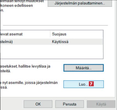
Task: Create restore point with Luo... button
Action: point(84,84)
